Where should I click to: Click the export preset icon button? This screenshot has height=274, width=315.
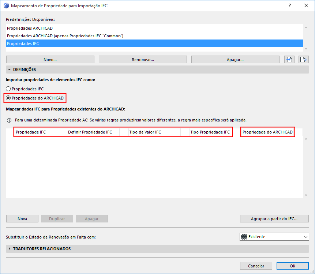303,60
